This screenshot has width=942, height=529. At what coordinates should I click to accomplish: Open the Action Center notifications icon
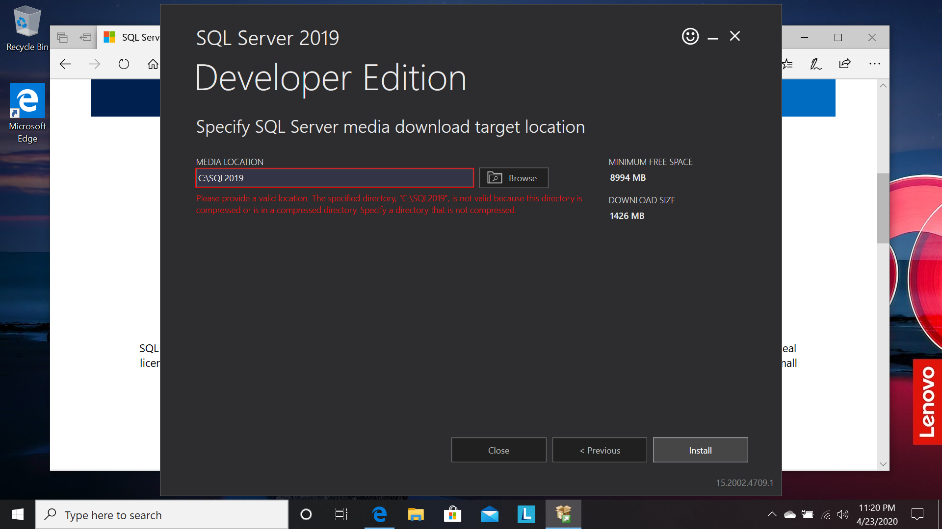click(917, 514)
